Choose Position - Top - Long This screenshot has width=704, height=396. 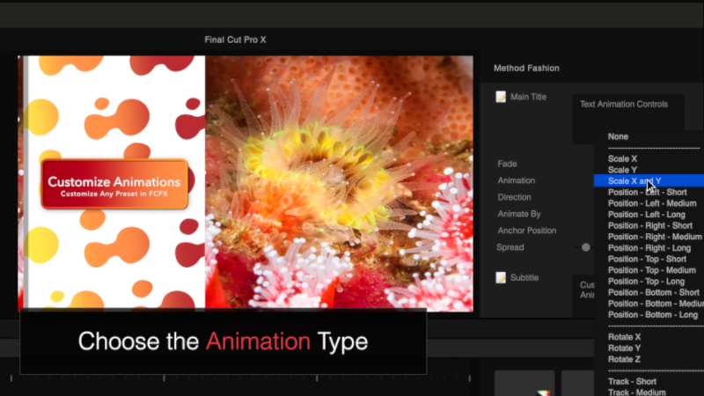click(646, 282)
